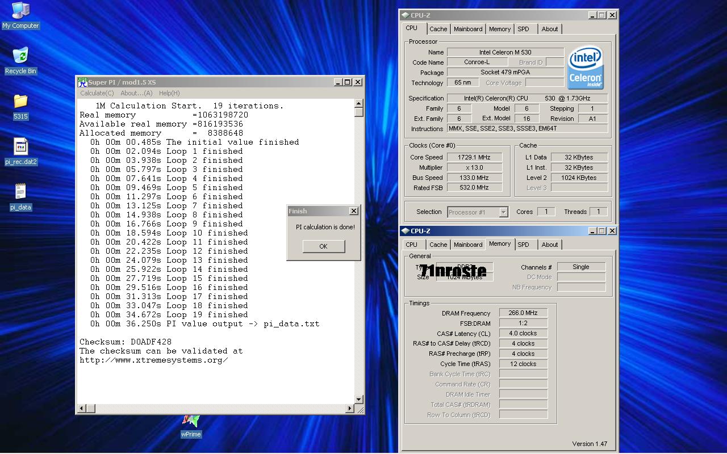Switch to Cache tab in upper CPU-Z

click(438, 29)
